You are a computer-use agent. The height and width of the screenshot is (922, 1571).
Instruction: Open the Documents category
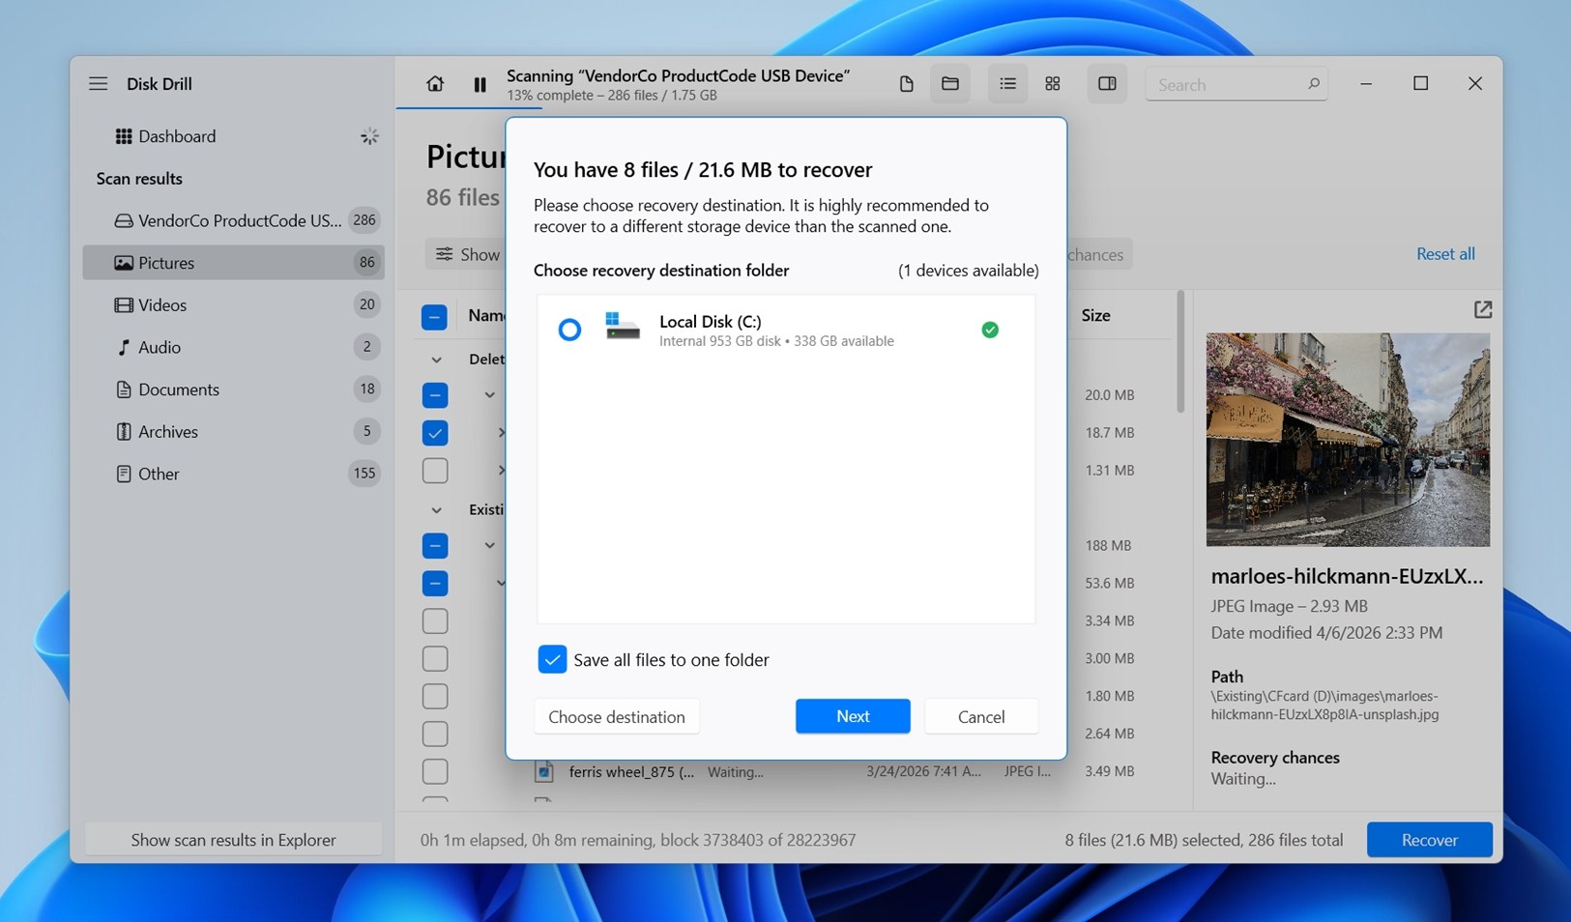[234, 389]
